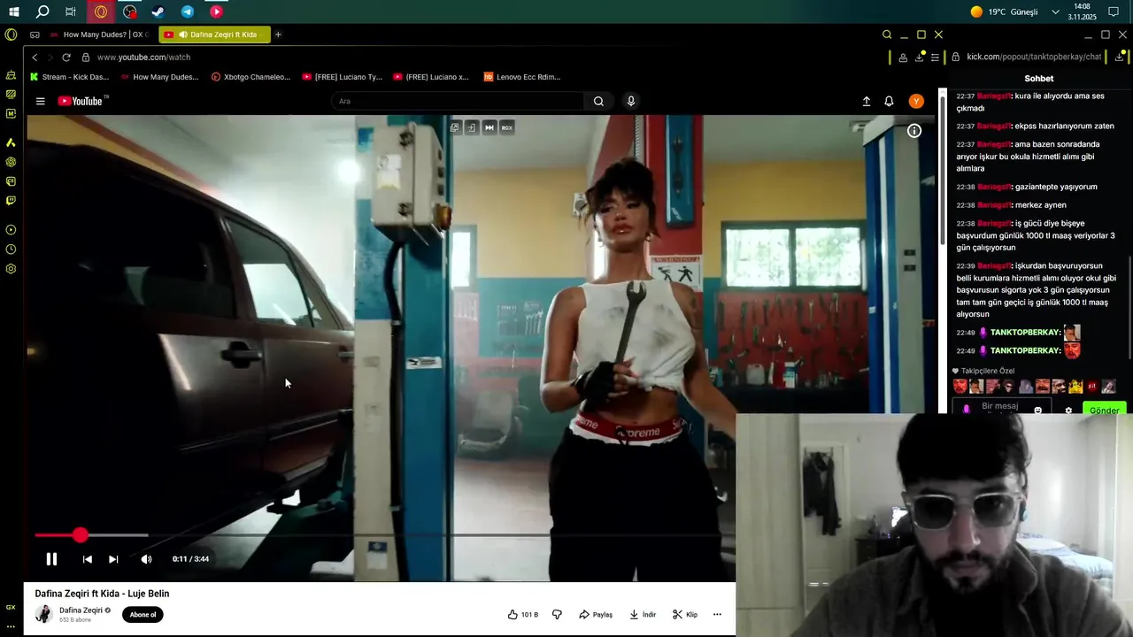Click İndir download button
The width and height of the screenshot is (1133, 637).
(643, 615)
